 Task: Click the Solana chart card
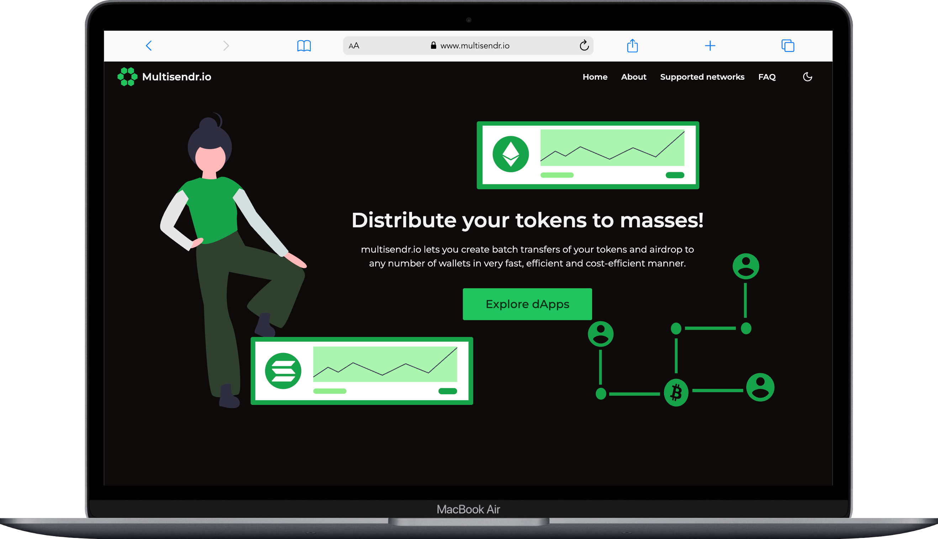point(362,371)
